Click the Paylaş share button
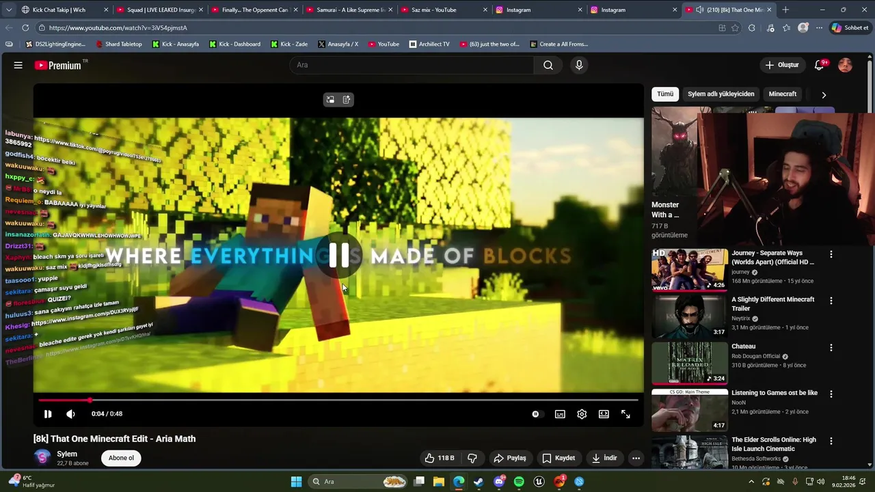875x492 pixels. (510, 458)
